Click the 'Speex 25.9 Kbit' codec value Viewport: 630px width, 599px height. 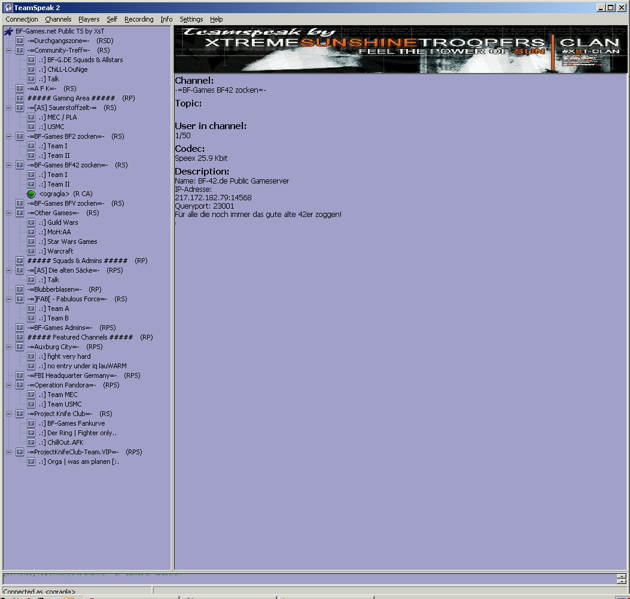(x=201, y=158)
